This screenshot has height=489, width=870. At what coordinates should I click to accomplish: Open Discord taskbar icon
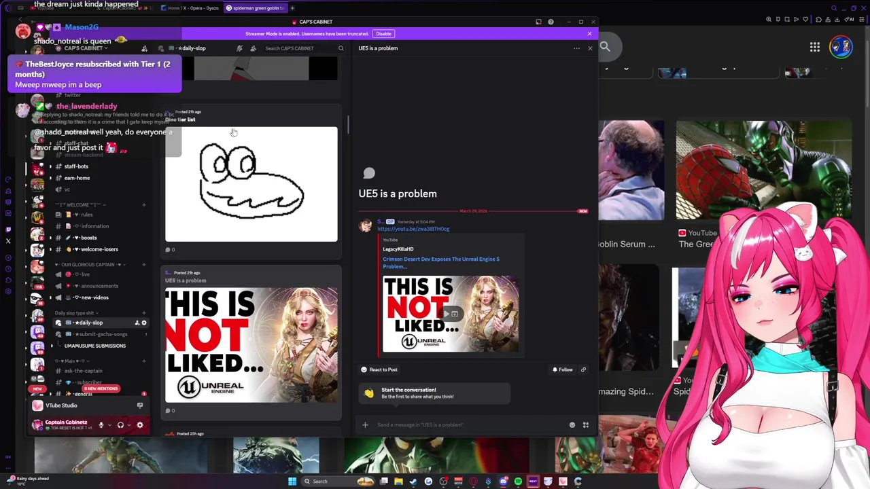click(503, 482)
